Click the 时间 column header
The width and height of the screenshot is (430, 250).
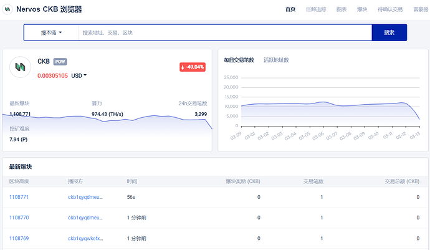point(132,181)
